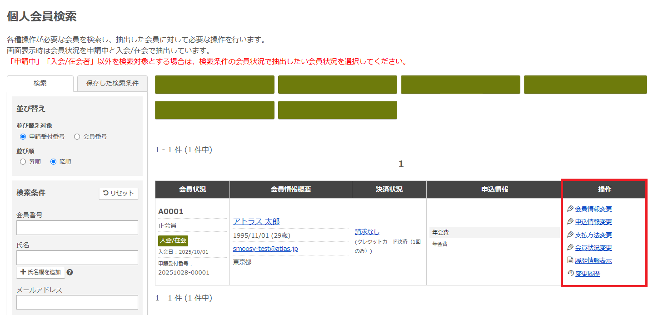Click into the メールアドレス input field

[77, 302]
